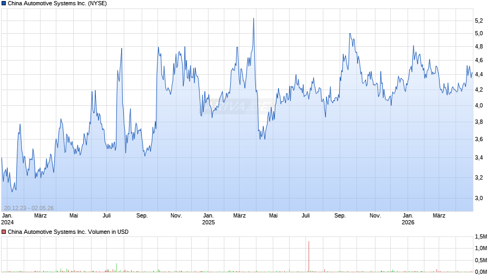Click the date range text '20.12.23 - 02.05.26'
The image size is (495, 277).
click(x=29, y=208)
